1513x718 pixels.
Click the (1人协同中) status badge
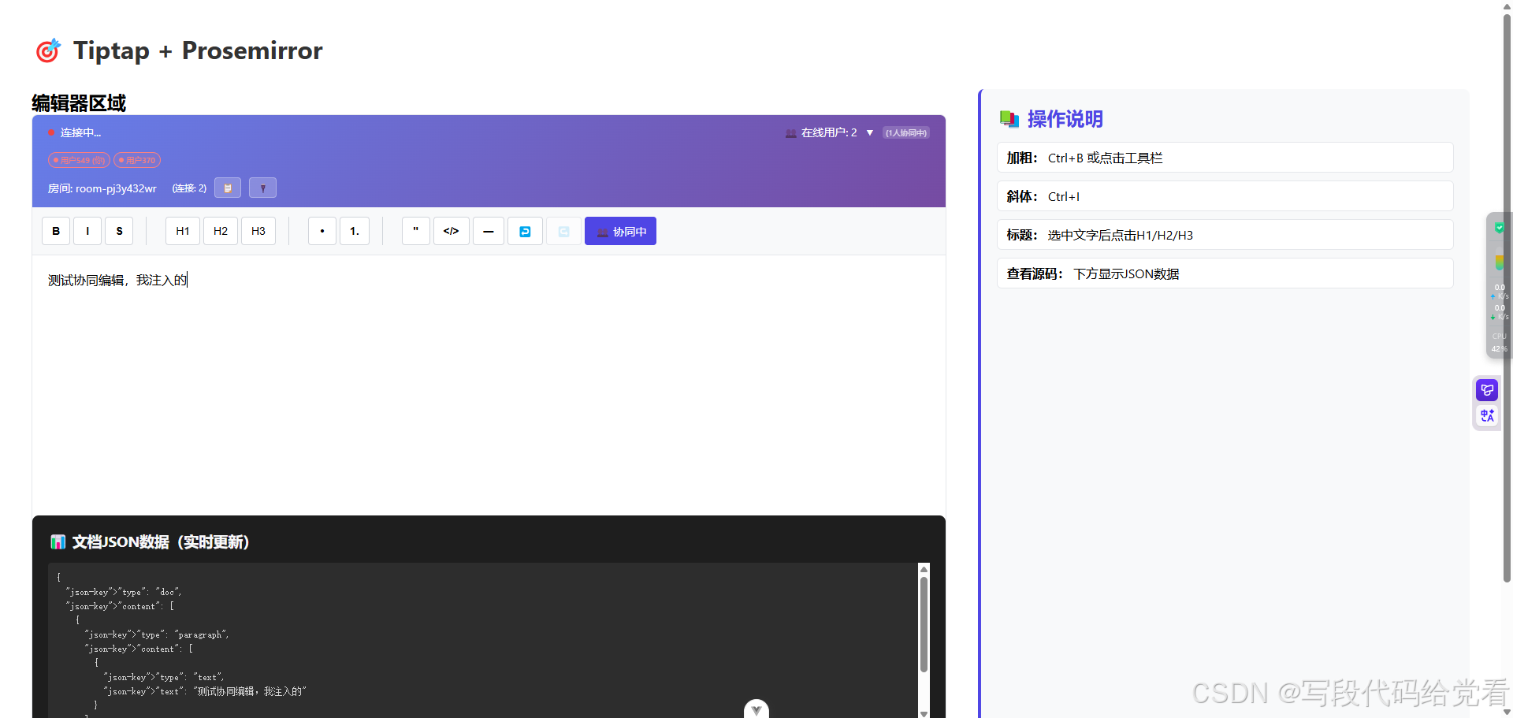pyautogui.click(x=906, y=132)
